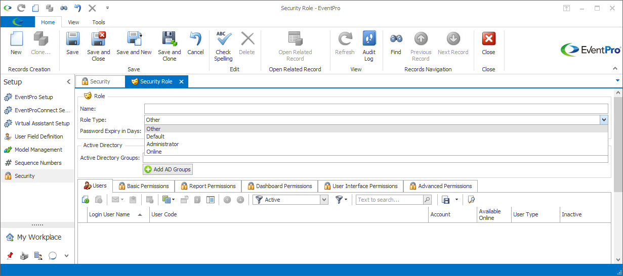Open the Active filter dropdown
This screenshot has width=623, height=276.
pyautogui.click(x=324, y=200)
